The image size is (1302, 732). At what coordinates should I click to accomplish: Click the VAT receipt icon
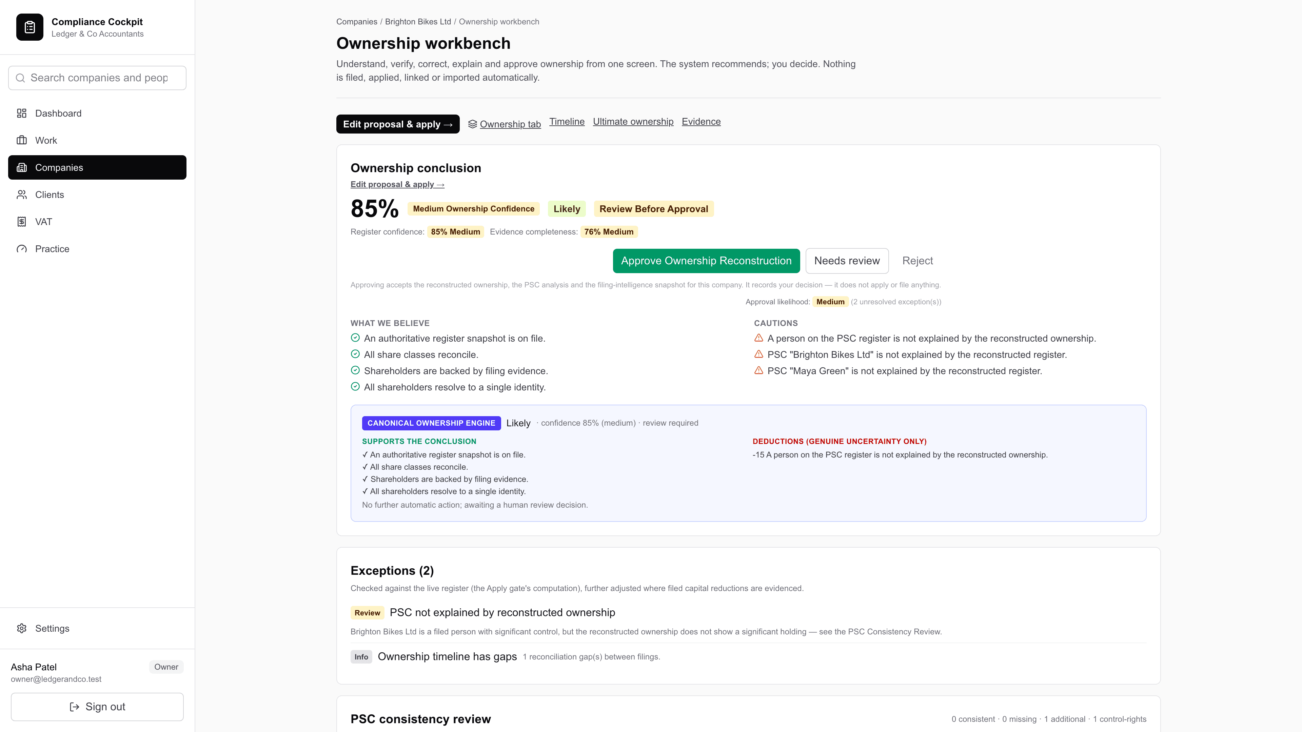coord(22,222)
